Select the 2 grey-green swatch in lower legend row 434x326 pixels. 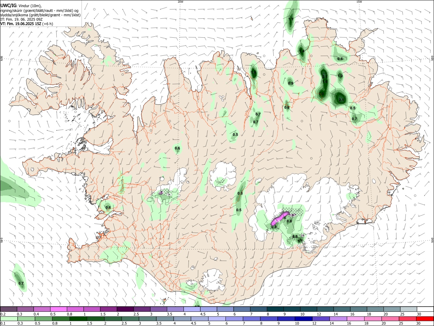pos(113,319)
